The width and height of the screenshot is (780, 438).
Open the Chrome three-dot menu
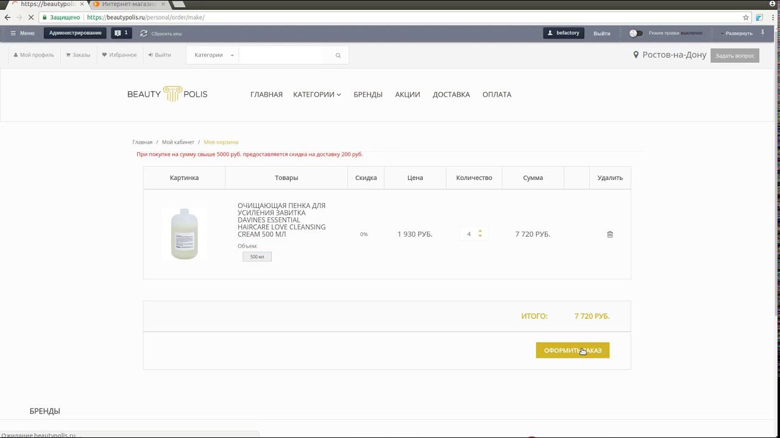tap(772, 18)
